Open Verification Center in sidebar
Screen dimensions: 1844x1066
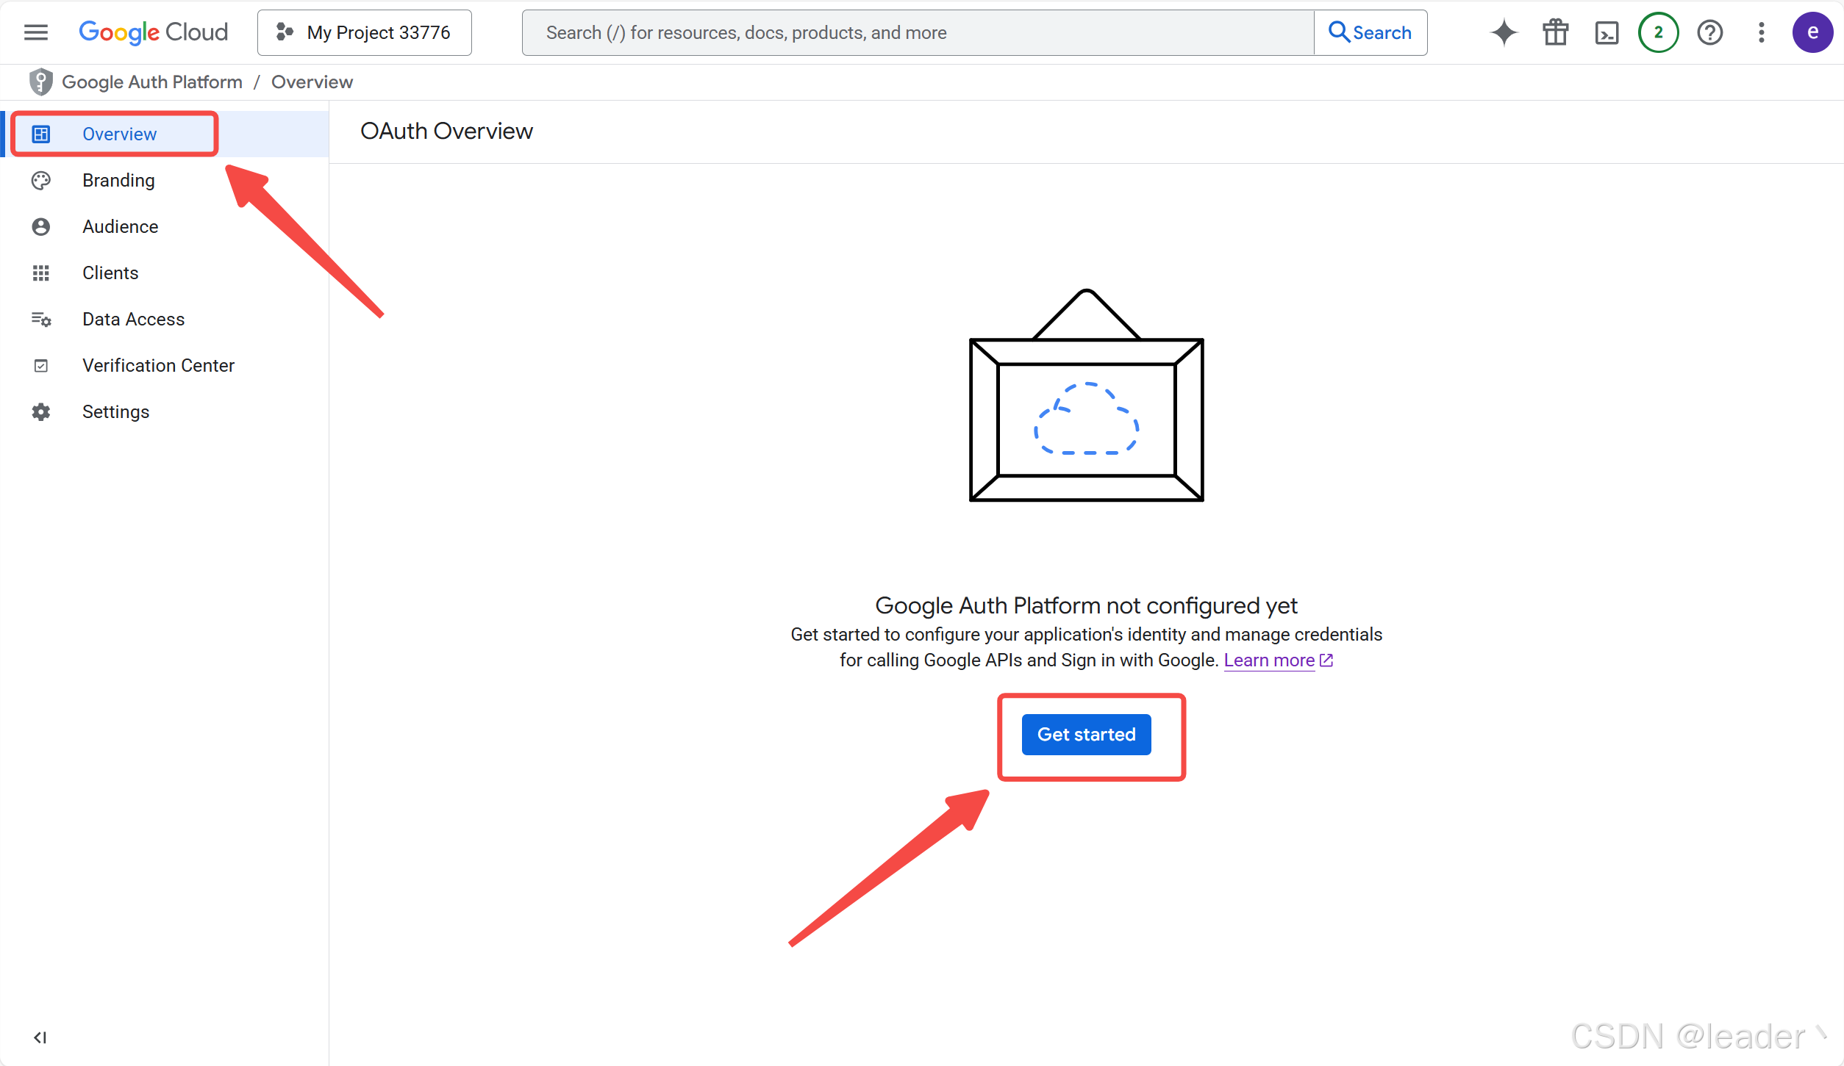158,365
